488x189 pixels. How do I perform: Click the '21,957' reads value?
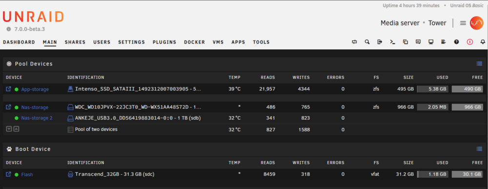(267, 89)
